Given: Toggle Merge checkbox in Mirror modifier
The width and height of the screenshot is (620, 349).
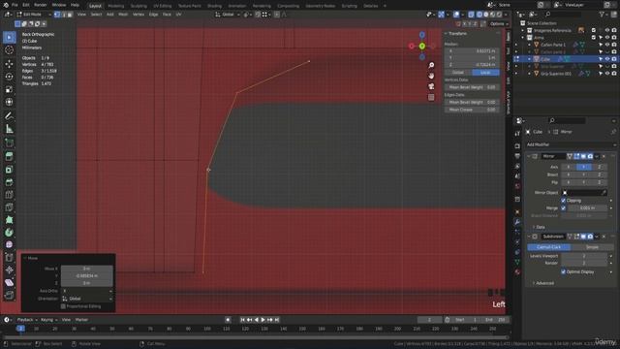Looking at the screenshot, I should click(564, 207).
